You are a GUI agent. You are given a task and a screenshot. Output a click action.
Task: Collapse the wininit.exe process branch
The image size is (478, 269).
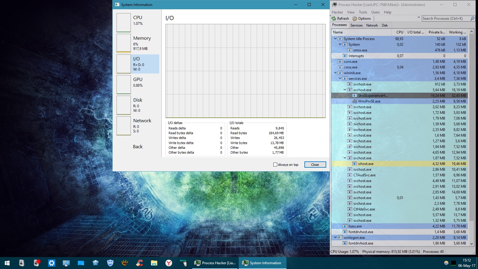click(335, 73)
